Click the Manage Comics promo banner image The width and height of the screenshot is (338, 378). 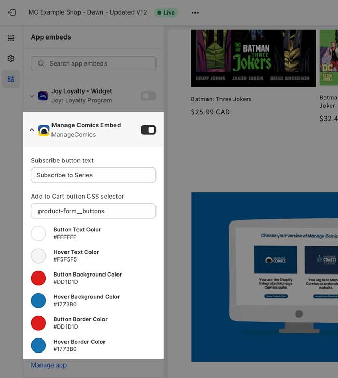point(265,277)
